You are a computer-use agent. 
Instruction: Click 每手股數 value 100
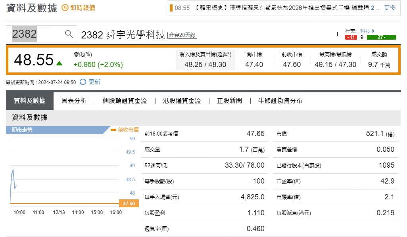(x=259, y=181)
